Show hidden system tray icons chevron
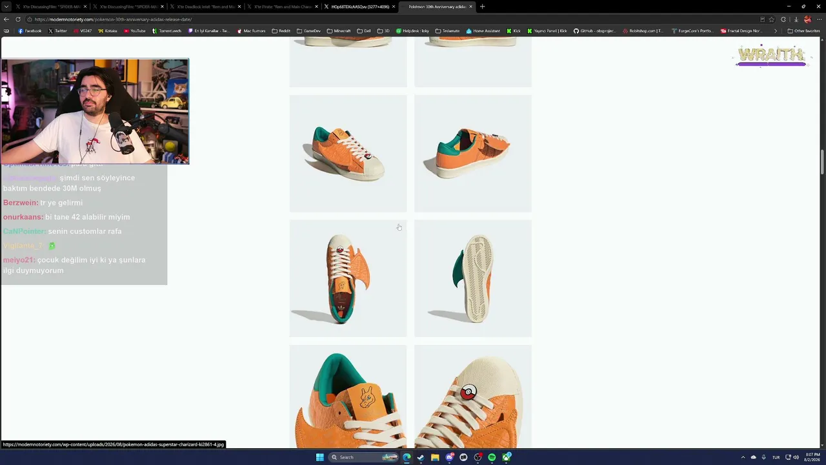The image size is (826, 465). (743, 457)
